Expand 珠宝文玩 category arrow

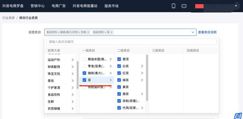(72, 74)
